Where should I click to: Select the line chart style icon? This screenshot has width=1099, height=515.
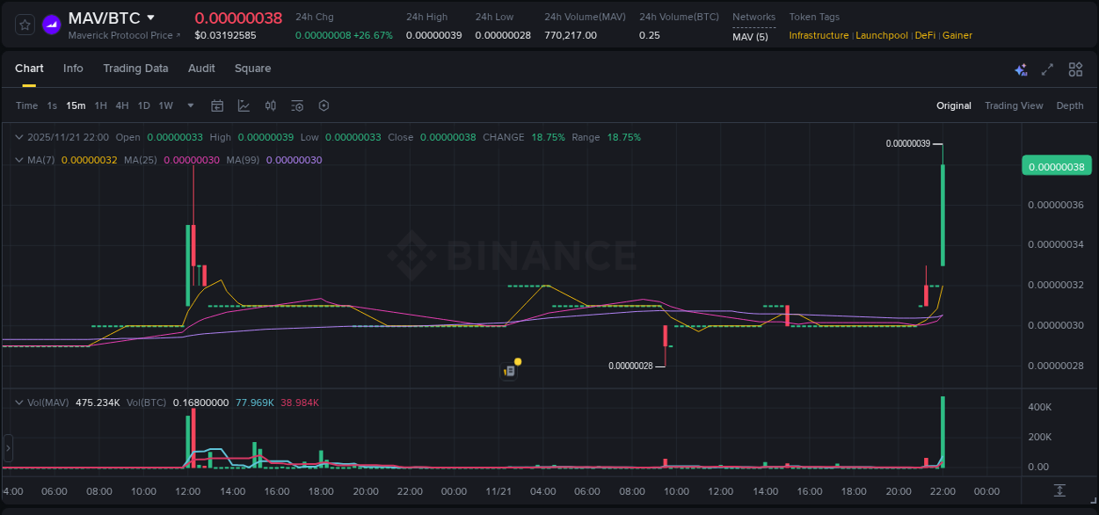(244, 105)
